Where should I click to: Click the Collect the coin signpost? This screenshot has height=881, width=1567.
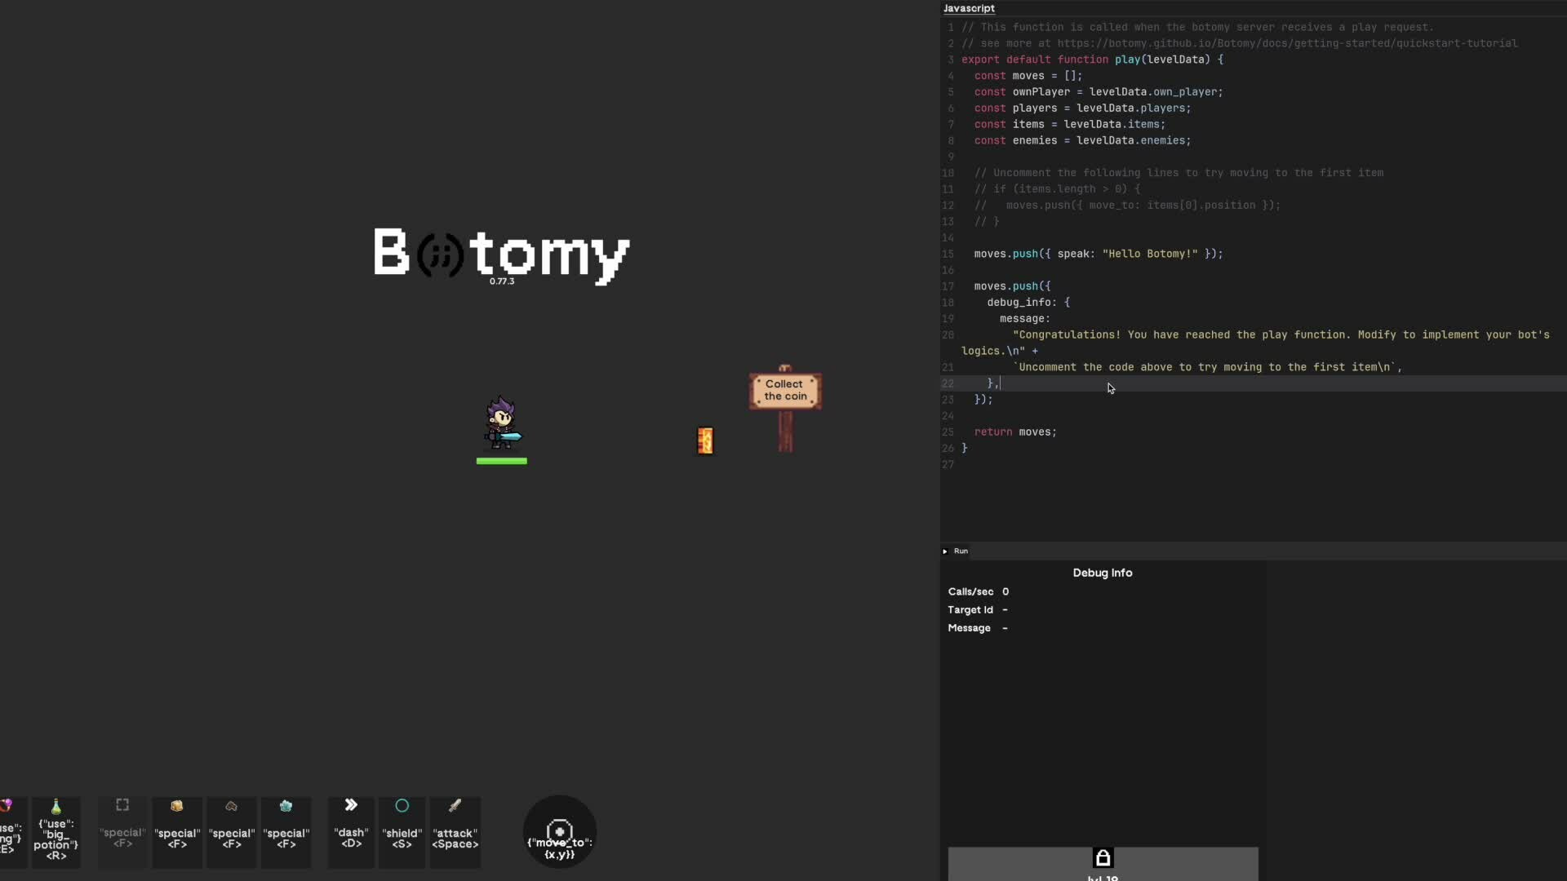785,391
